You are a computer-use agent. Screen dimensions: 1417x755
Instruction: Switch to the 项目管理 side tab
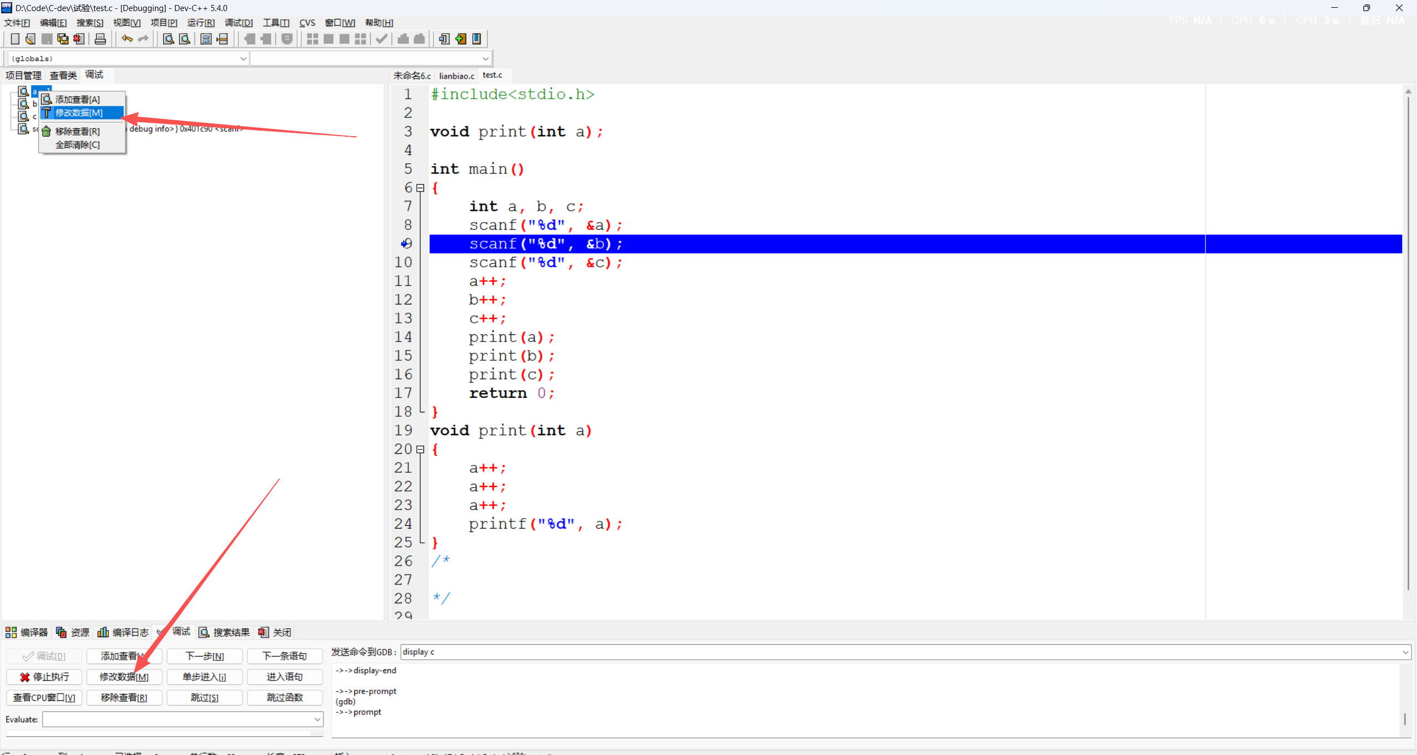click(x=23, y=75)
